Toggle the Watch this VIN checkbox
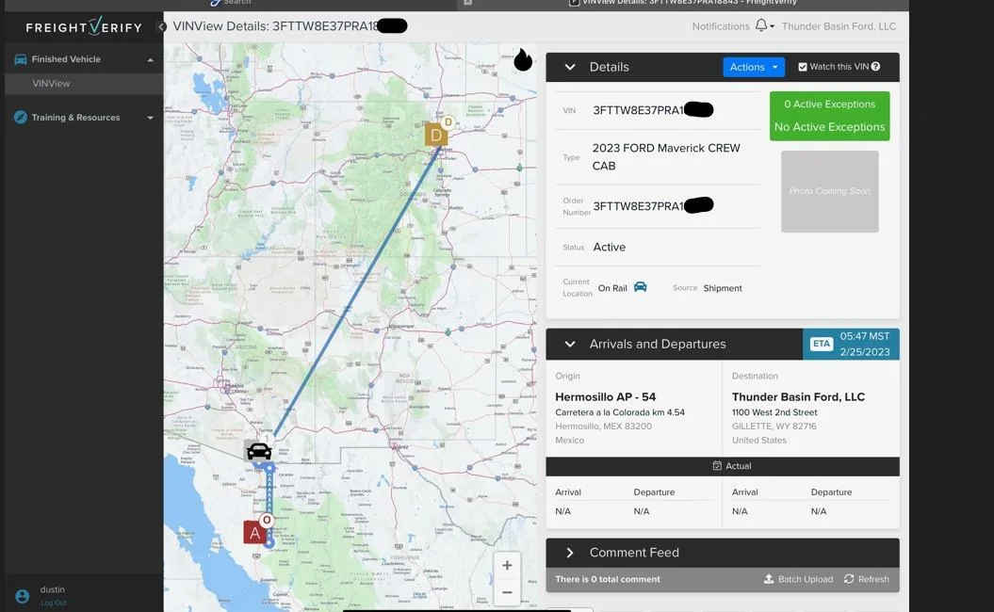This screenshot has width=994, height=612. 803,67
